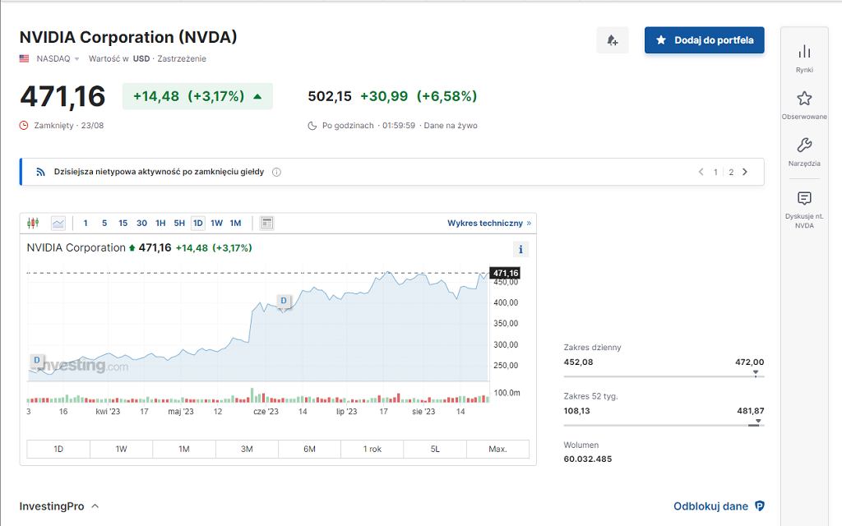842x526 pixels.
Task: Choose the 3M range tab
Action: click(x=247, y=449)
